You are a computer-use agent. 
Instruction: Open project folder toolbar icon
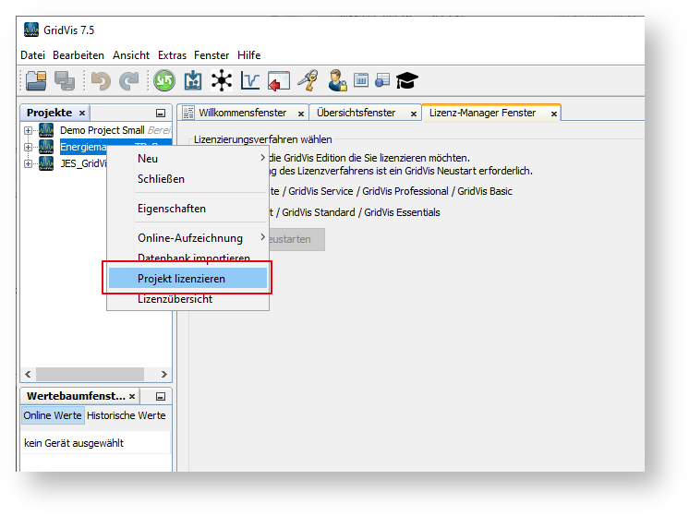[x=36, y=81]
